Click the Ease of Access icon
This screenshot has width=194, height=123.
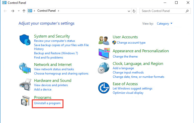(104, 88)
